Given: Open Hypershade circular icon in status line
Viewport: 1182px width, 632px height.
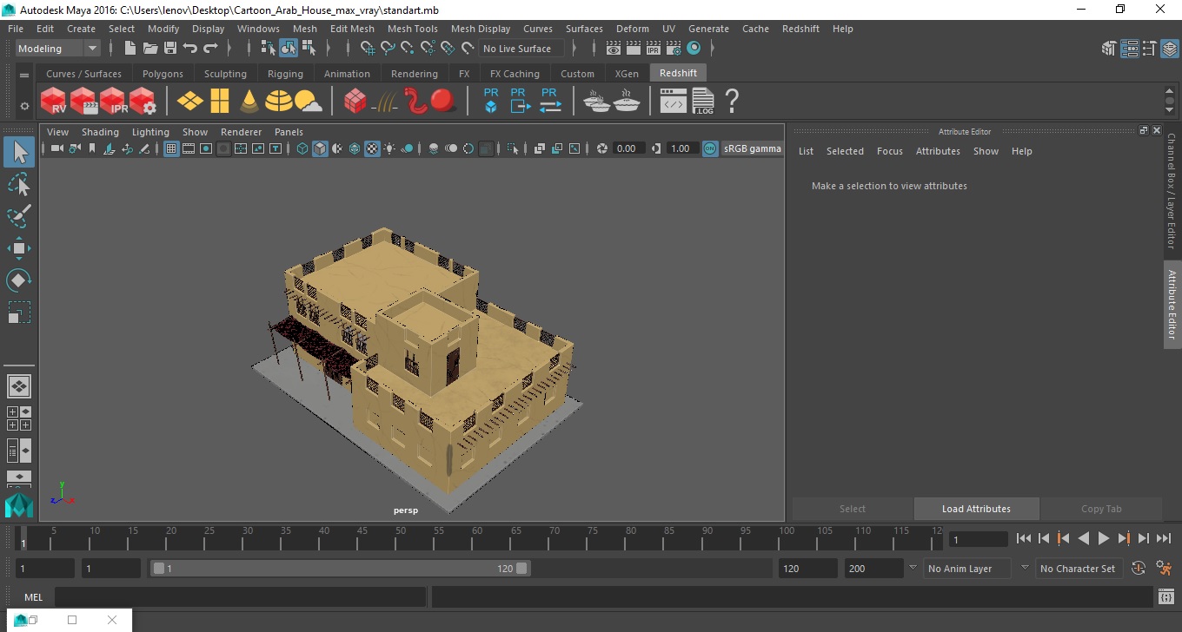Looking at the screenshot, I should tap(694, 49).
